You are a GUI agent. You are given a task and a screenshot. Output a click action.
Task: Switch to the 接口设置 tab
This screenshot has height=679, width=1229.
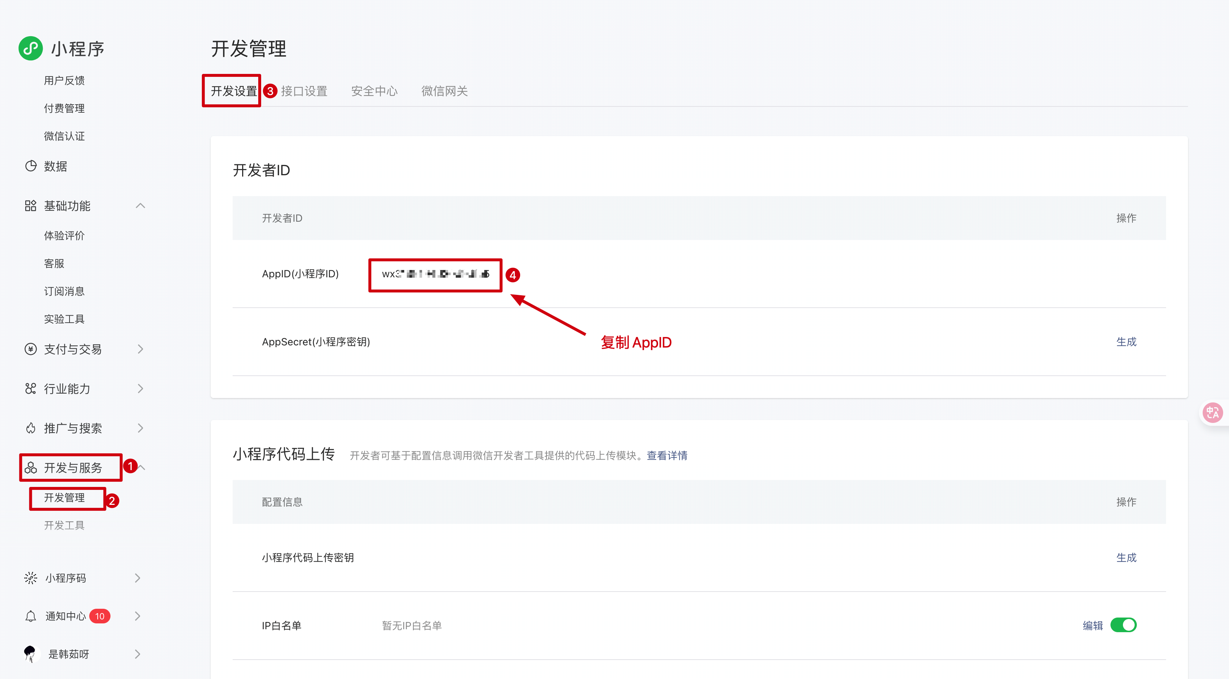[304, 91]
